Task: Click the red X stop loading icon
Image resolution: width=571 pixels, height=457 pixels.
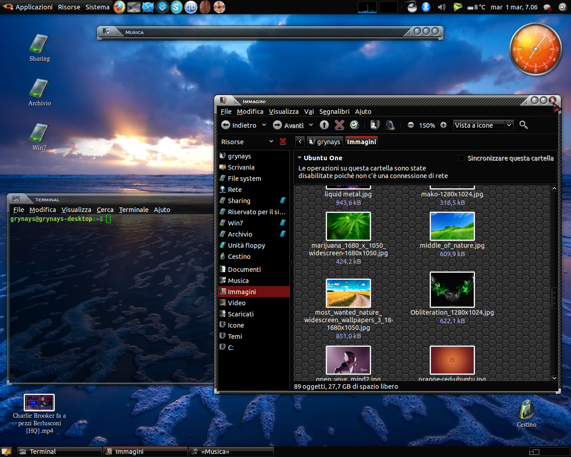Action: (x=339, y=125)
